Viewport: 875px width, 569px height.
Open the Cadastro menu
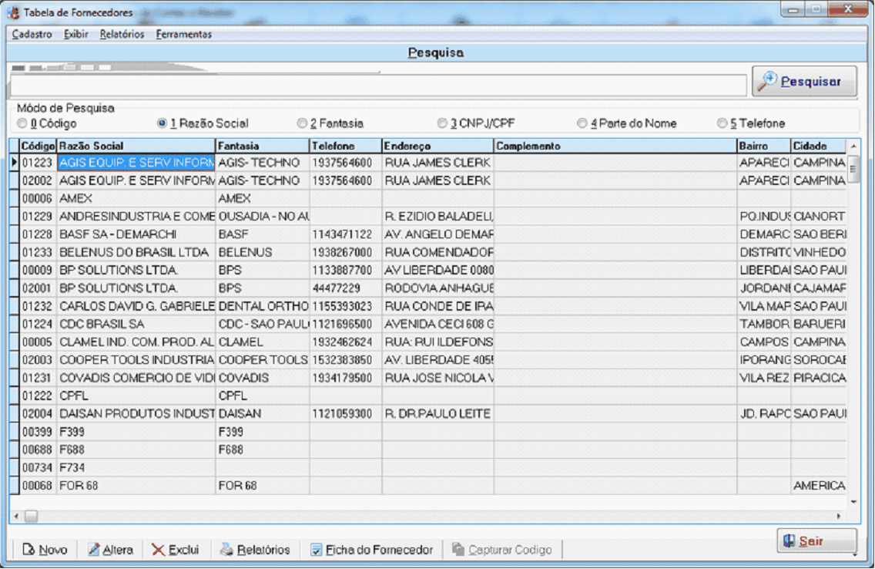coord(32,34)
